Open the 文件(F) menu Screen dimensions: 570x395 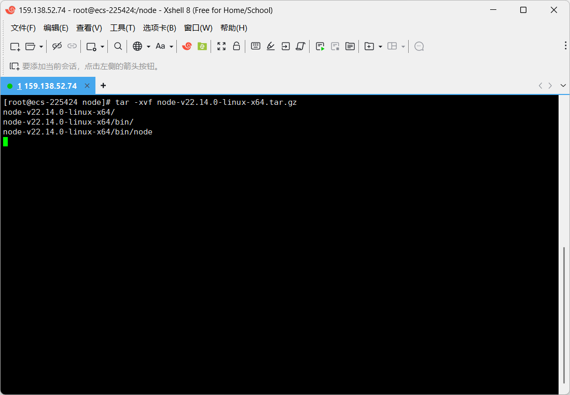[x=23, y=28]
